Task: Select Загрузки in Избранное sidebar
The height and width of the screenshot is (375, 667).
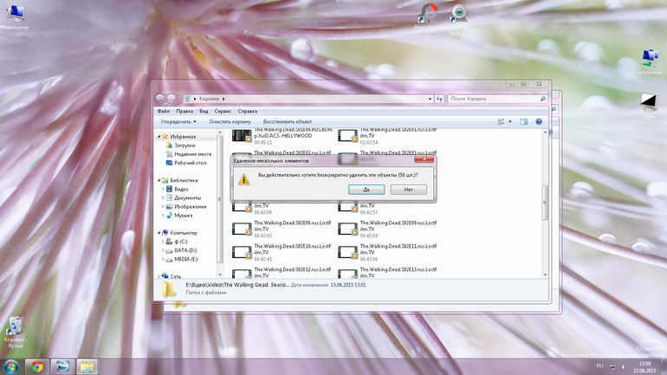Action: tap(185, 145)
